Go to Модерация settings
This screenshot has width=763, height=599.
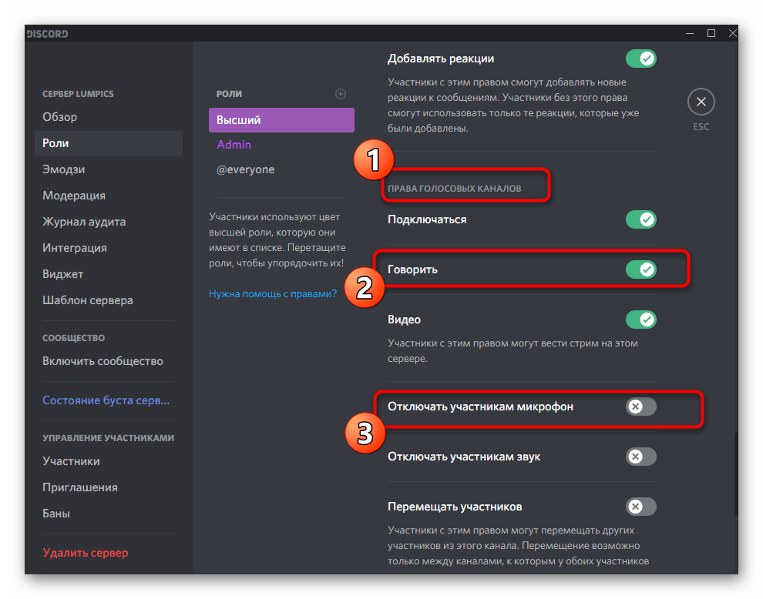[x=109, y=196]
